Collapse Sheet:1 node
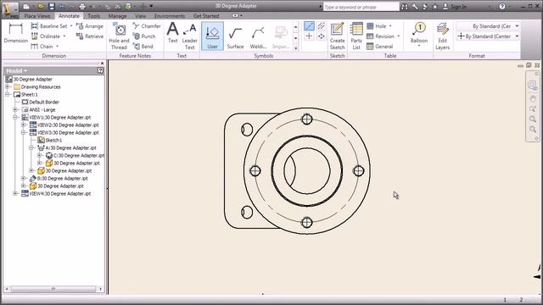 pyautogui.click(x=8, y=94)
